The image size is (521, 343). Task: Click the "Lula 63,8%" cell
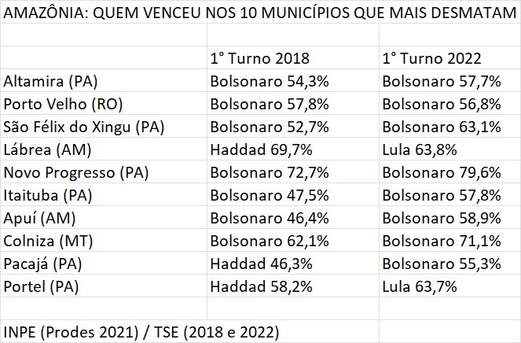click(417, 149)
